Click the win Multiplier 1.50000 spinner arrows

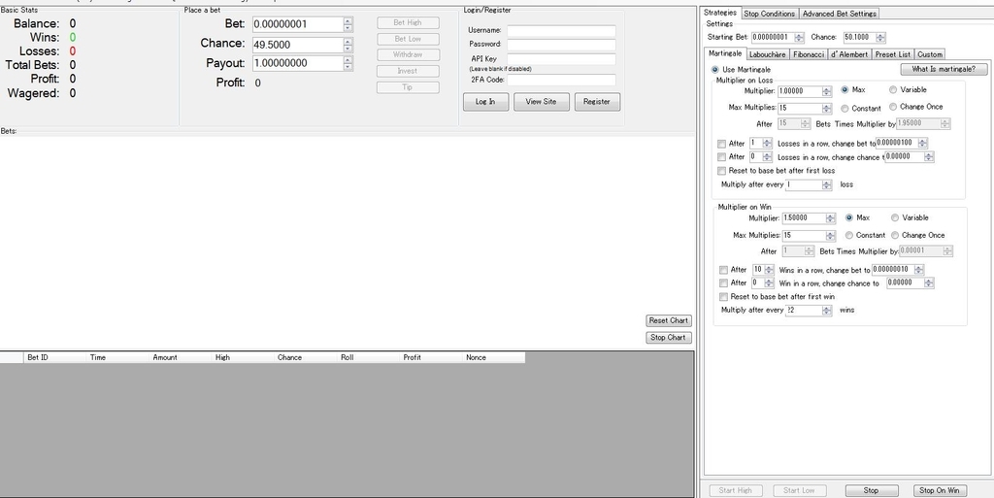click(831, 218)
